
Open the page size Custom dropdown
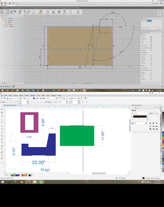9,102
